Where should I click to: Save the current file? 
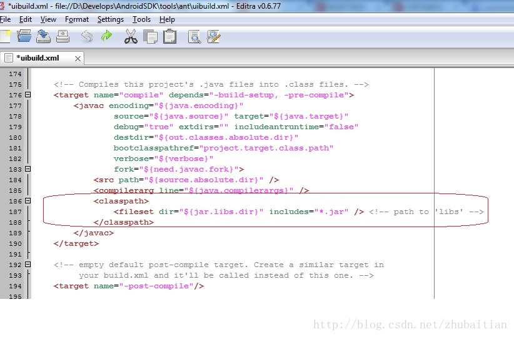pos(43,36)
